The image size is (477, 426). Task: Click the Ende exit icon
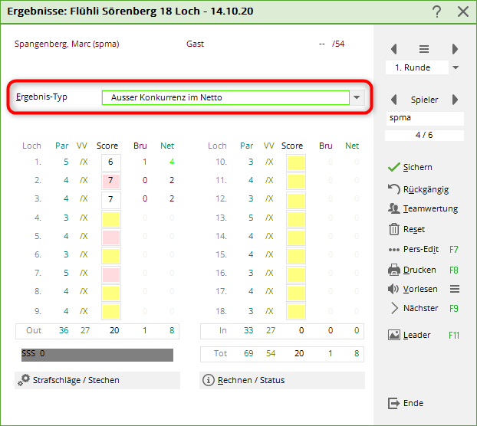(393, 403)
